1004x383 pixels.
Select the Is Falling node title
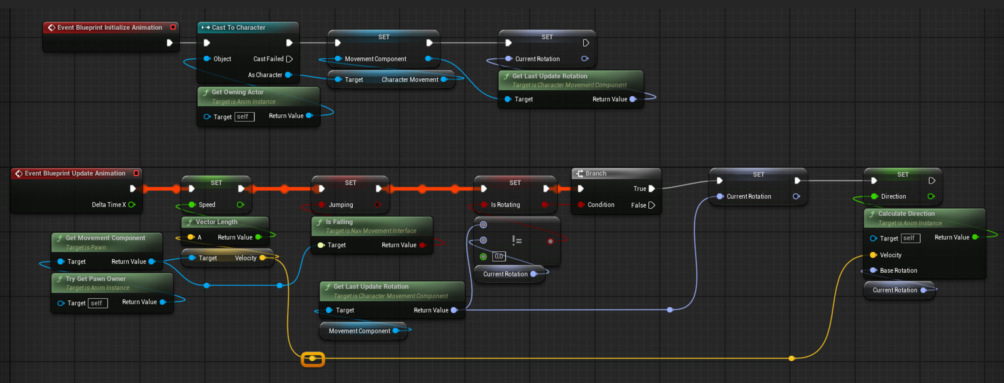point(339,222)
